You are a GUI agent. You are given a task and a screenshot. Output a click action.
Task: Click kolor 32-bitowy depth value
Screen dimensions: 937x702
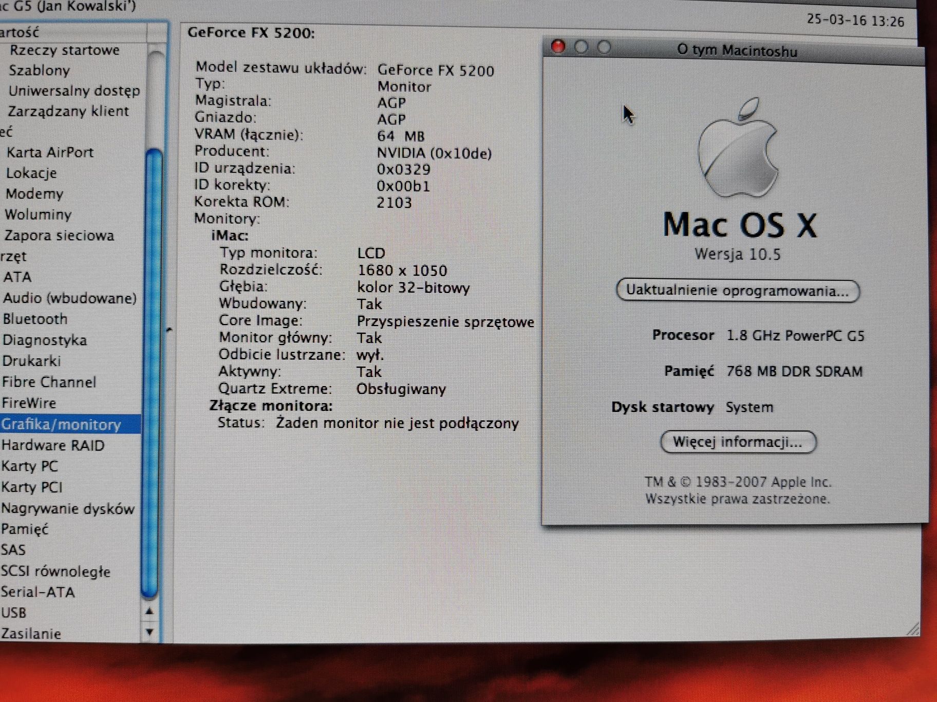coord(413,287)
